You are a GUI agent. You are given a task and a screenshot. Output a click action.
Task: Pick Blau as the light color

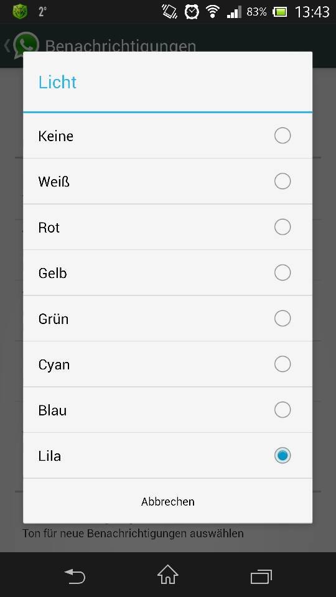pos(167,410)
